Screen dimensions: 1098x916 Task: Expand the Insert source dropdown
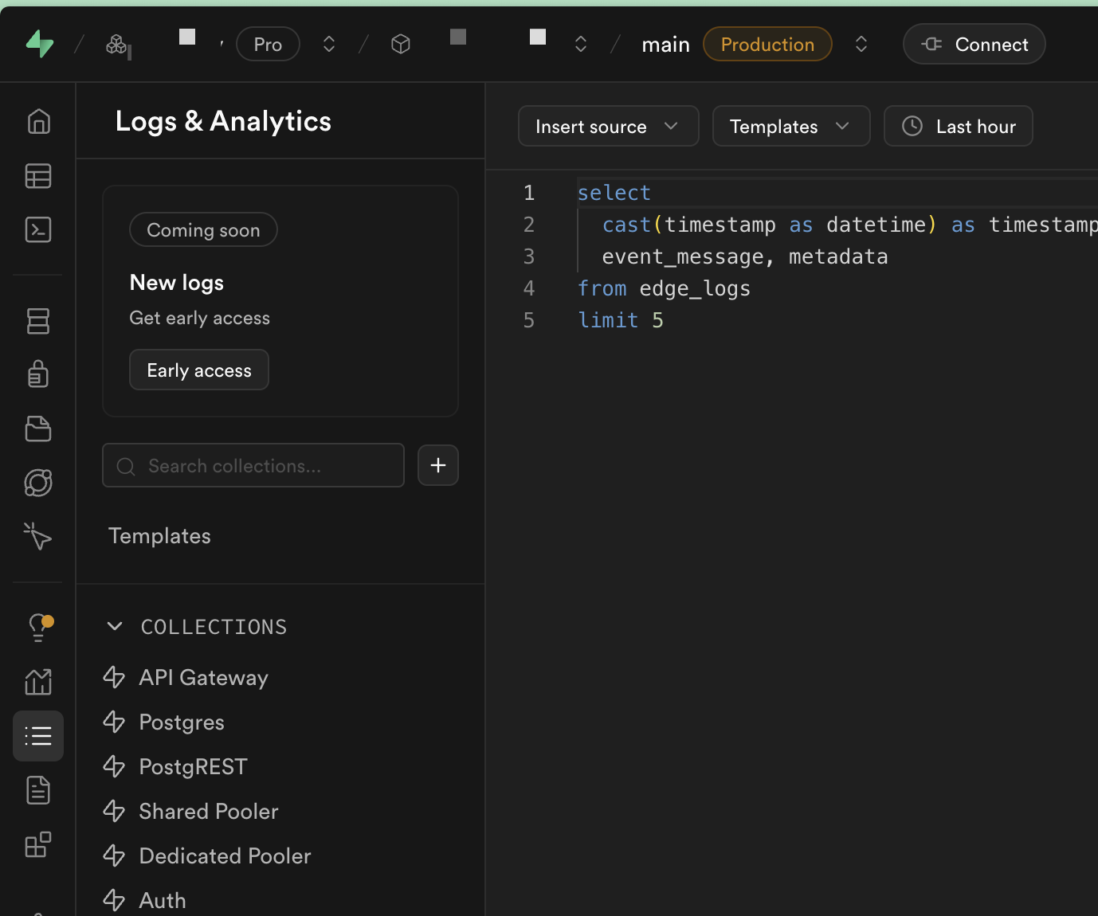(608, 127)
